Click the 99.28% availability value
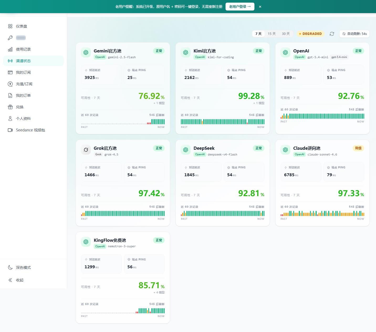The height and width of the screenshot is (332, 376). [251, 96]
